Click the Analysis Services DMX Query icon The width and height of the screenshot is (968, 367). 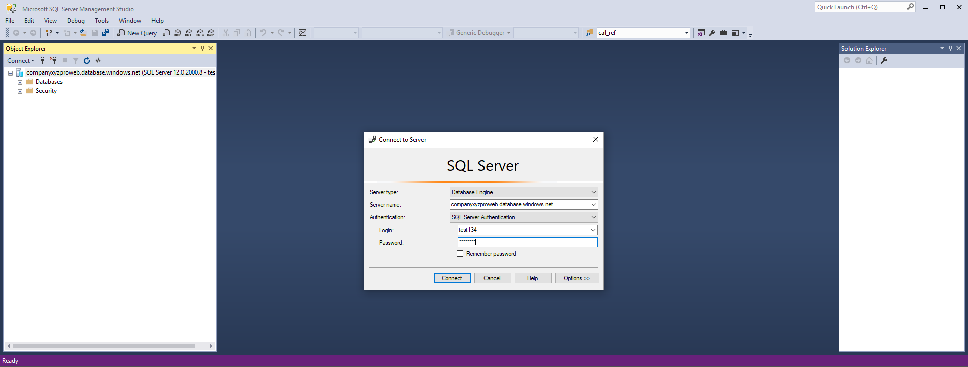189,33
